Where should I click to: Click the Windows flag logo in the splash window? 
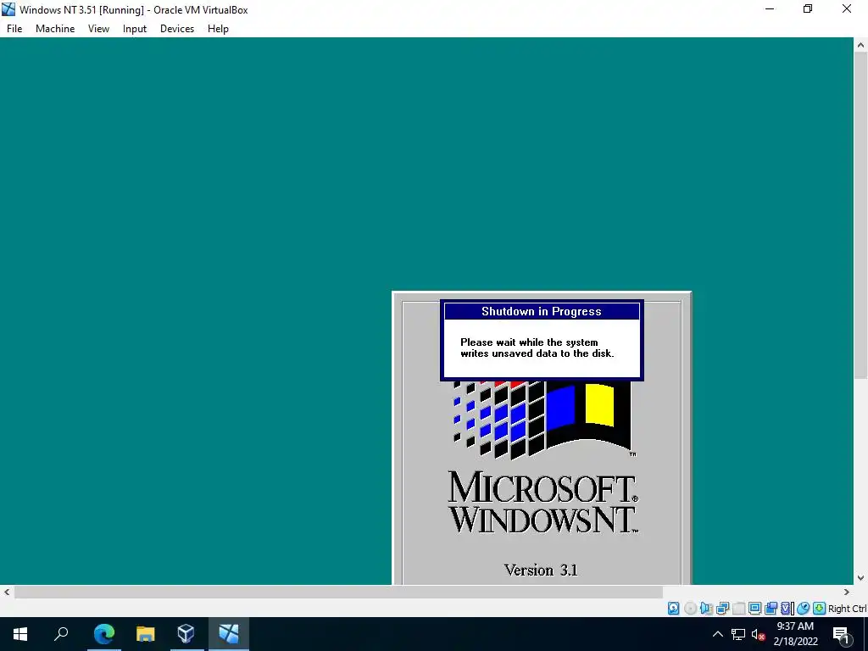tap(544, 420)
